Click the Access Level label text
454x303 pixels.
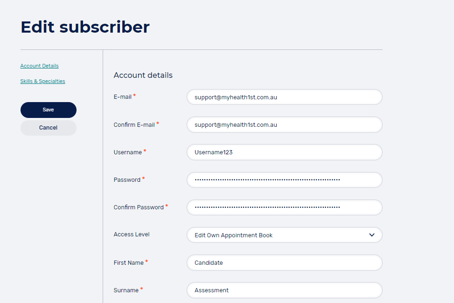click(132, 234)
